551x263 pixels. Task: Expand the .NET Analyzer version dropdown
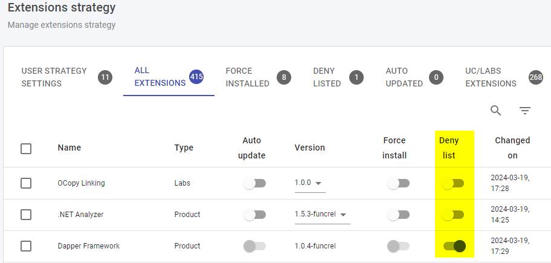[322, 215]
